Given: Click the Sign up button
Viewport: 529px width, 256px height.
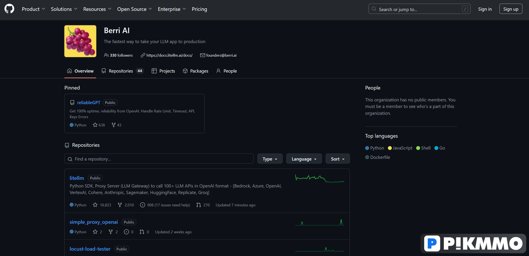Looking at the screenshot, I should coord(511,9).
